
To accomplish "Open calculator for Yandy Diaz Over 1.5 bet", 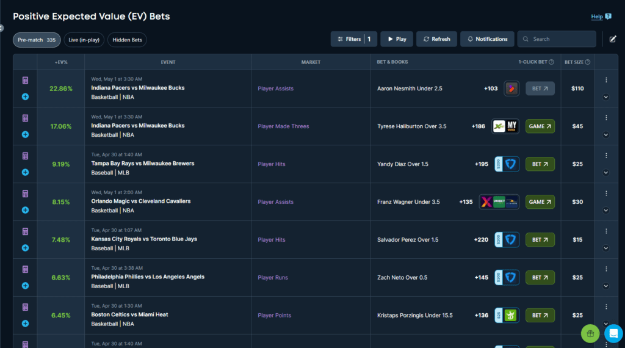I will click(x=25, y=156).
